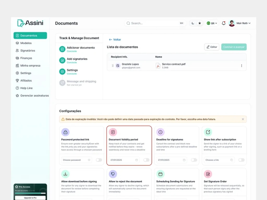Dismiss the expiration date warning banner
The image size is (267, 200).
pos(243,119)
